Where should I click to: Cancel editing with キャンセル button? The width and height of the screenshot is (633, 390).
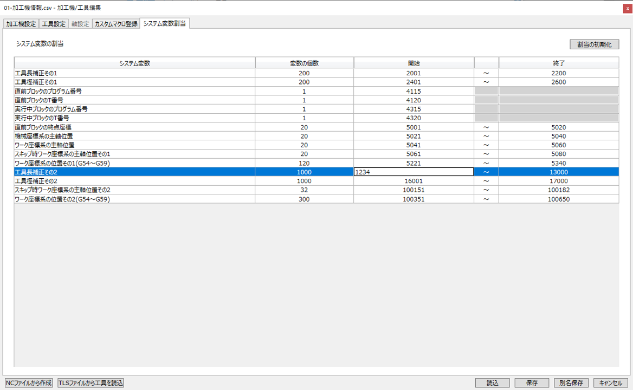point(610,383)
